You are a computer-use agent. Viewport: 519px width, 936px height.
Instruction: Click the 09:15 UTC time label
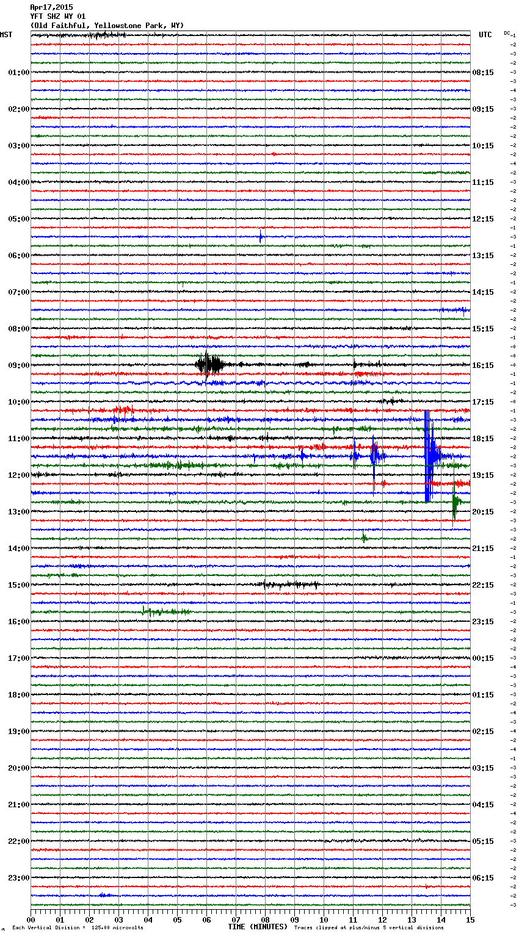point(483,109)
